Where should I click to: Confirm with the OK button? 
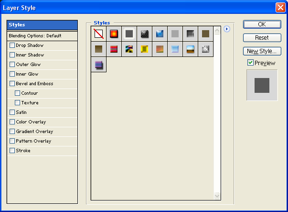[x=262, y=24]
